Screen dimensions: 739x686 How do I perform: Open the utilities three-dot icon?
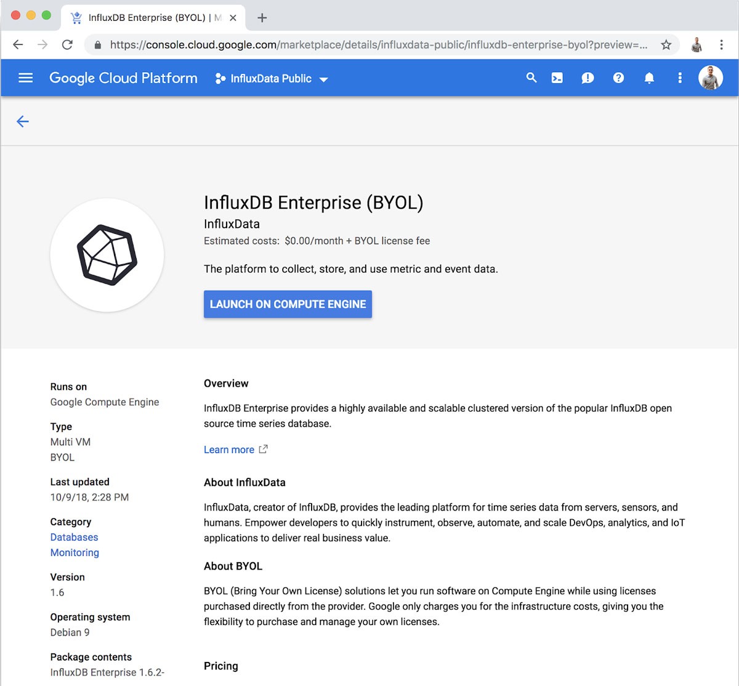tap(679, 78)
